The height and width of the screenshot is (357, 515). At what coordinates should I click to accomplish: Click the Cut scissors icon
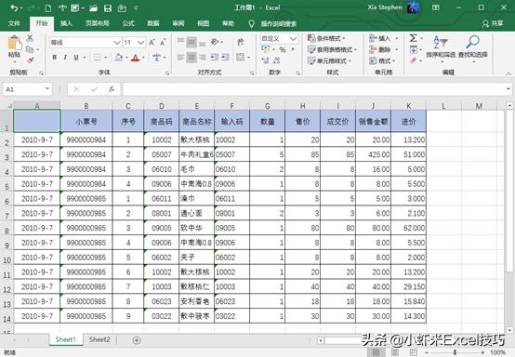coord(30,38)
